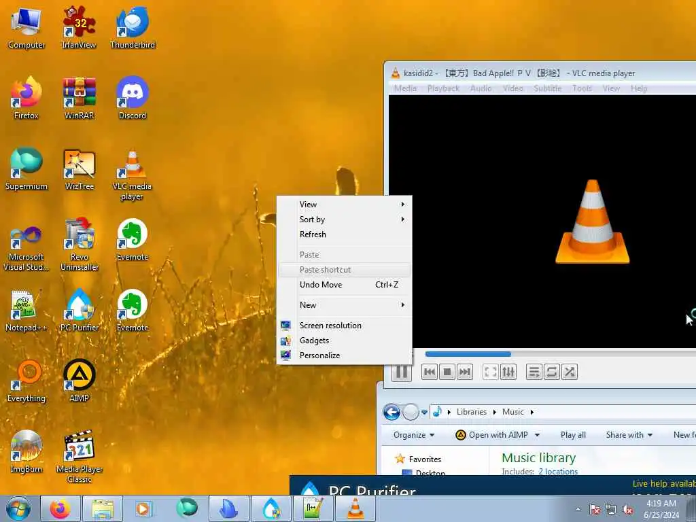
Task: Select the Thunderbird desktop shortcut
Action: point(133,28)
